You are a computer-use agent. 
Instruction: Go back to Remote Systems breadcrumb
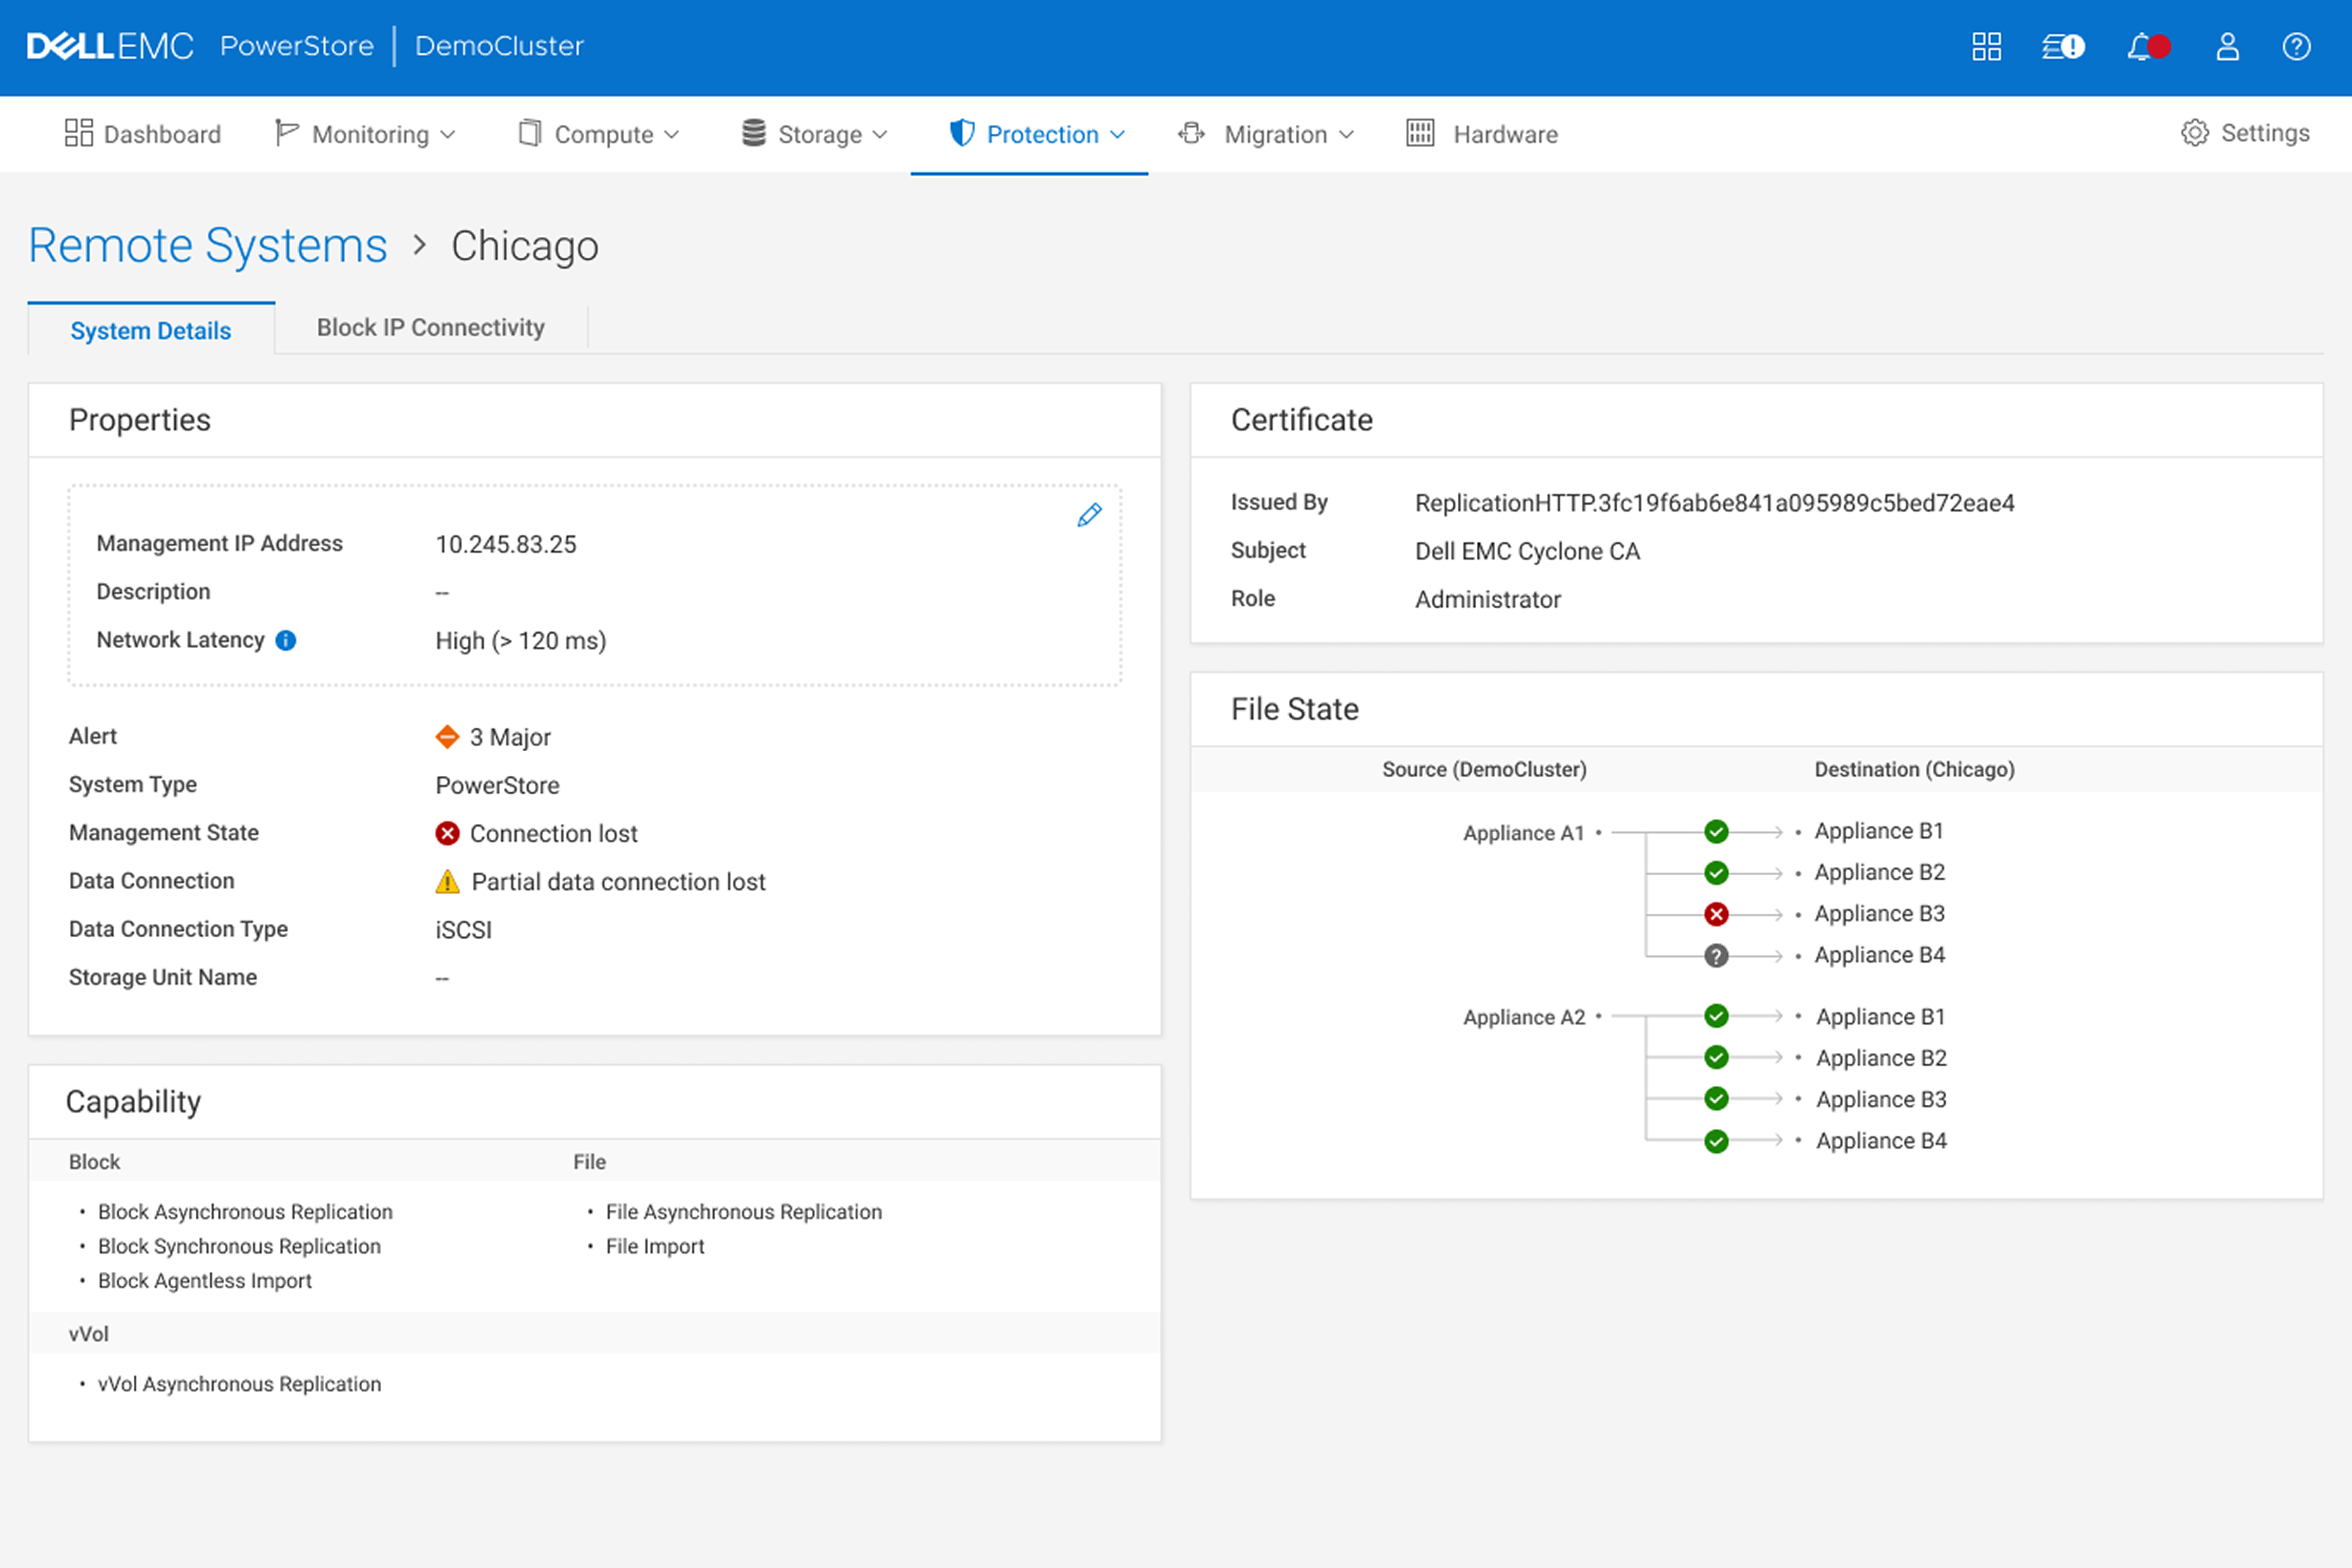click(207, 246)
